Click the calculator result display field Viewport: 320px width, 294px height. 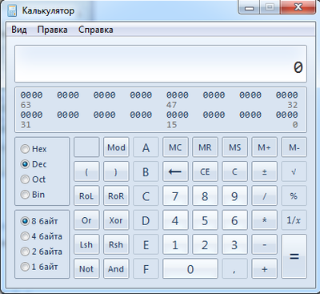coord(161,63)
